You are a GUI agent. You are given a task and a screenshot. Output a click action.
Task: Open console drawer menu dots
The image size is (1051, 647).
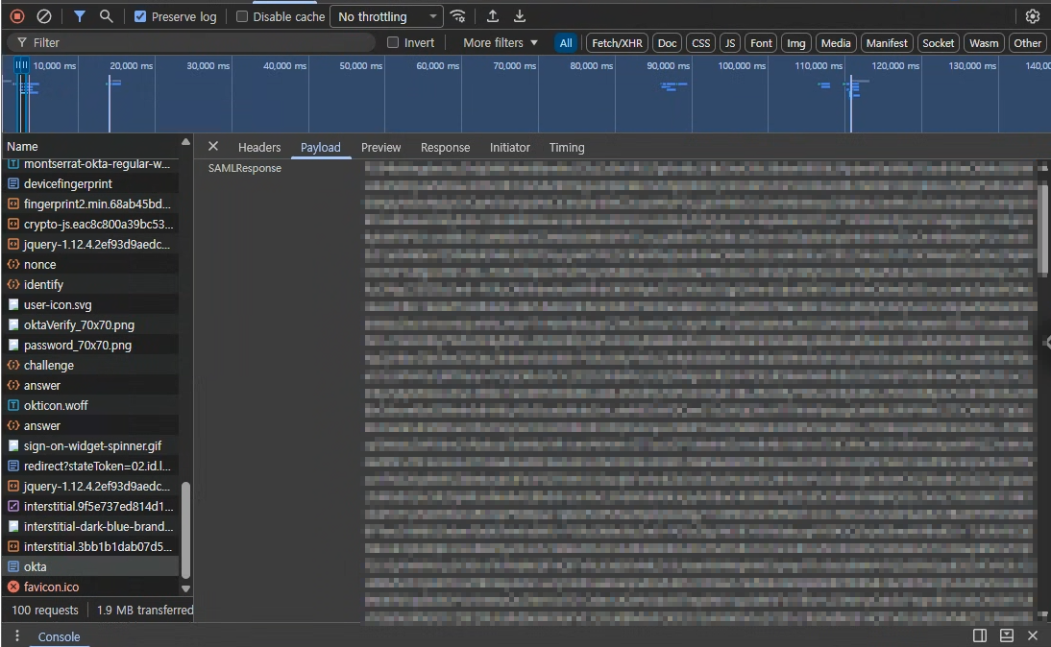tap(16, 635)
